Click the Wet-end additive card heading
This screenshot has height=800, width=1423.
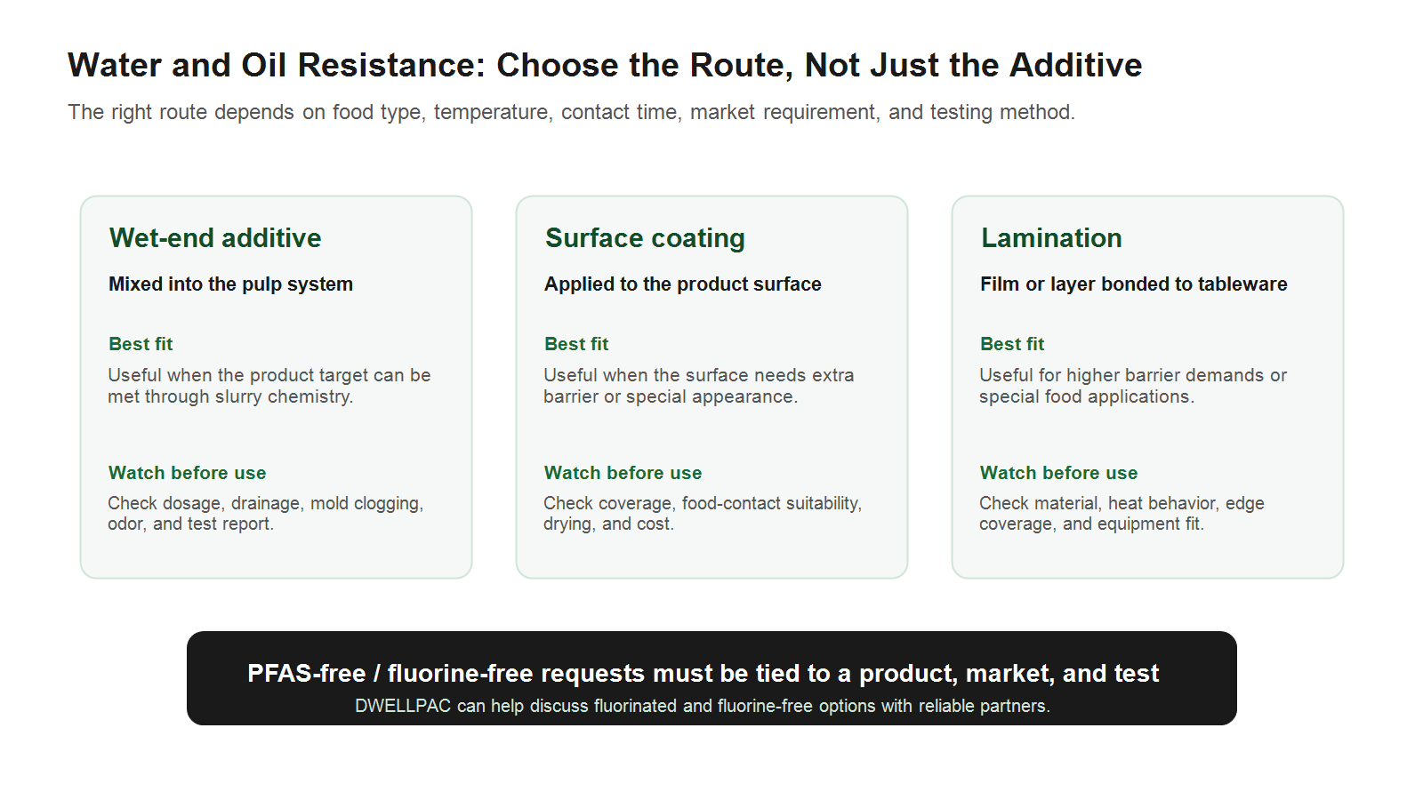pos(215,238)
